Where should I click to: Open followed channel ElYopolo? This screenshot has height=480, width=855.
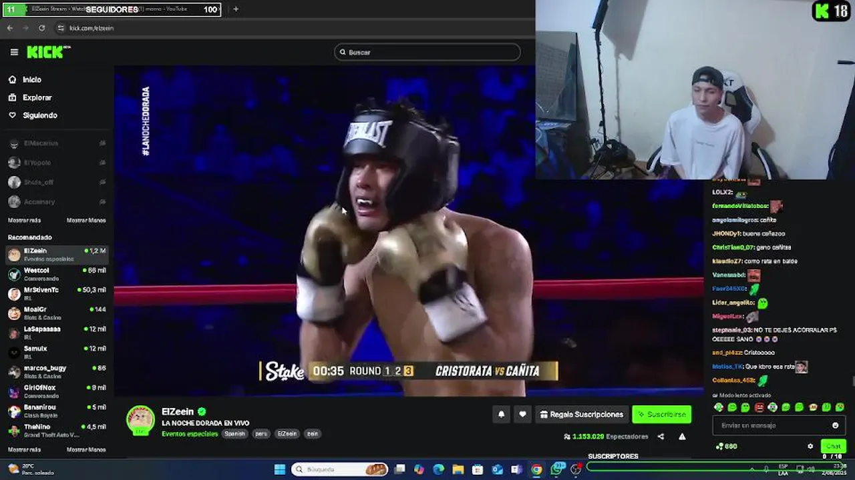tap(57, 163)
